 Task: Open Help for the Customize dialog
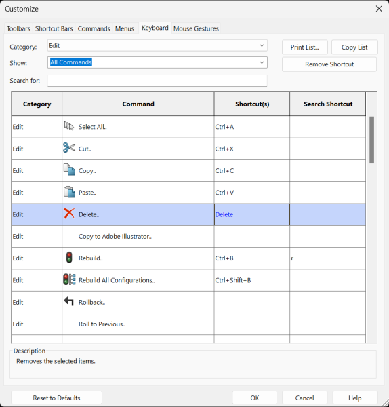(x=354, y=398)
